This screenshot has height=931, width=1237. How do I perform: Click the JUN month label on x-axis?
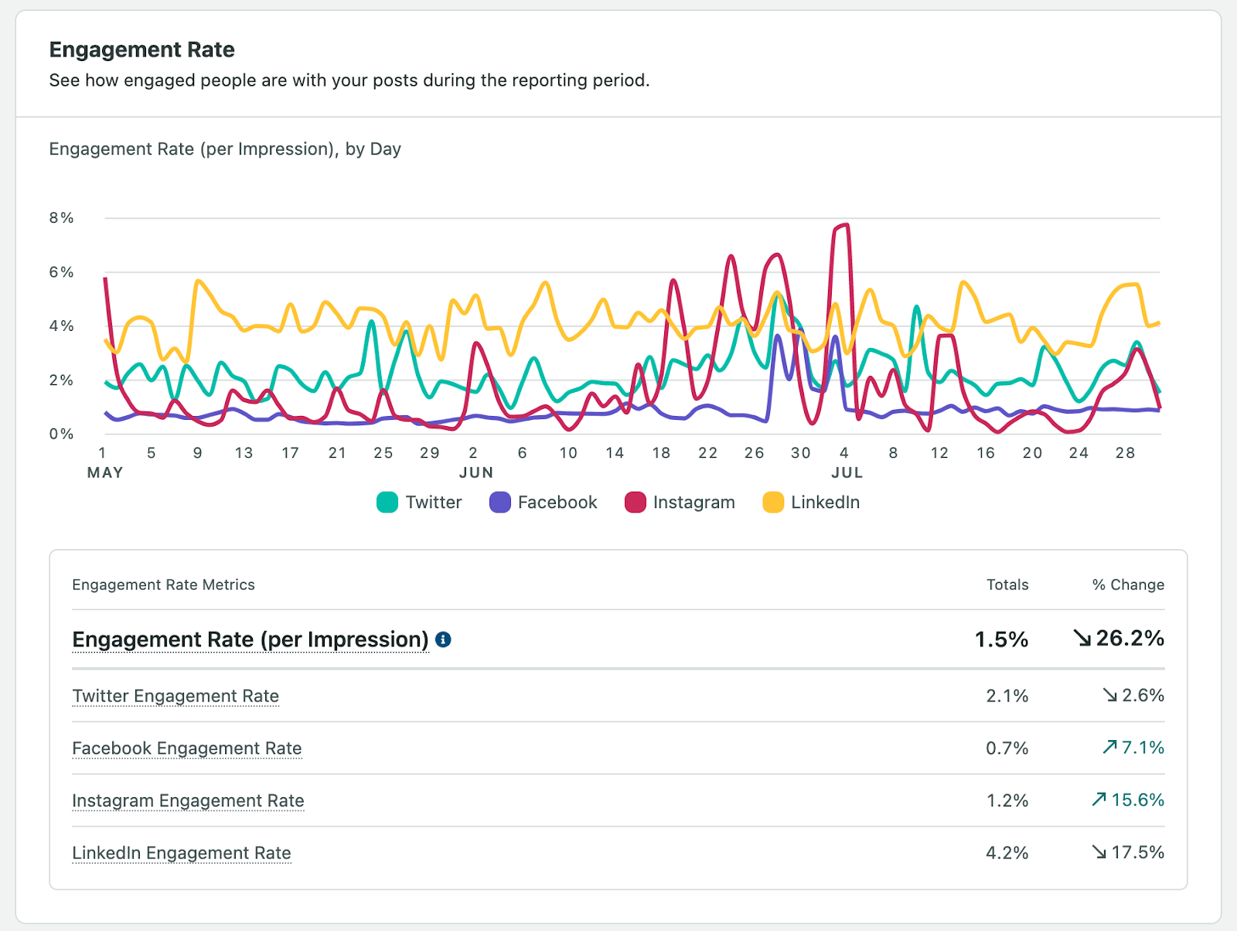click(x=476, y=472)
